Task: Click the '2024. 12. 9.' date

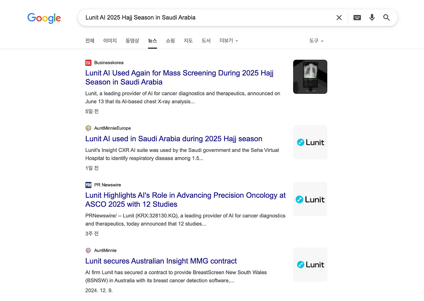Action: click(x=99, y=290)
